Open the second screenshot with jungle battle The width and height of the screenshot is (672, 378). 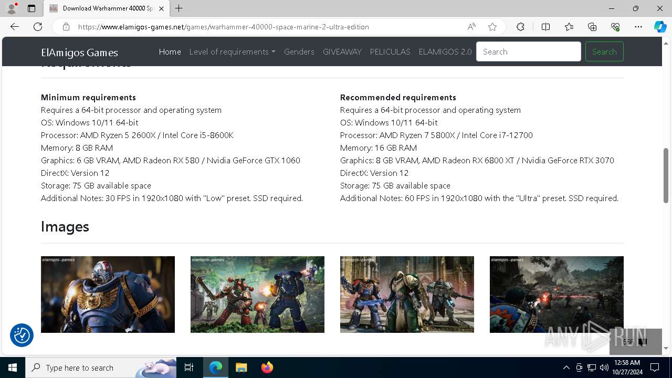click(257, 295)
